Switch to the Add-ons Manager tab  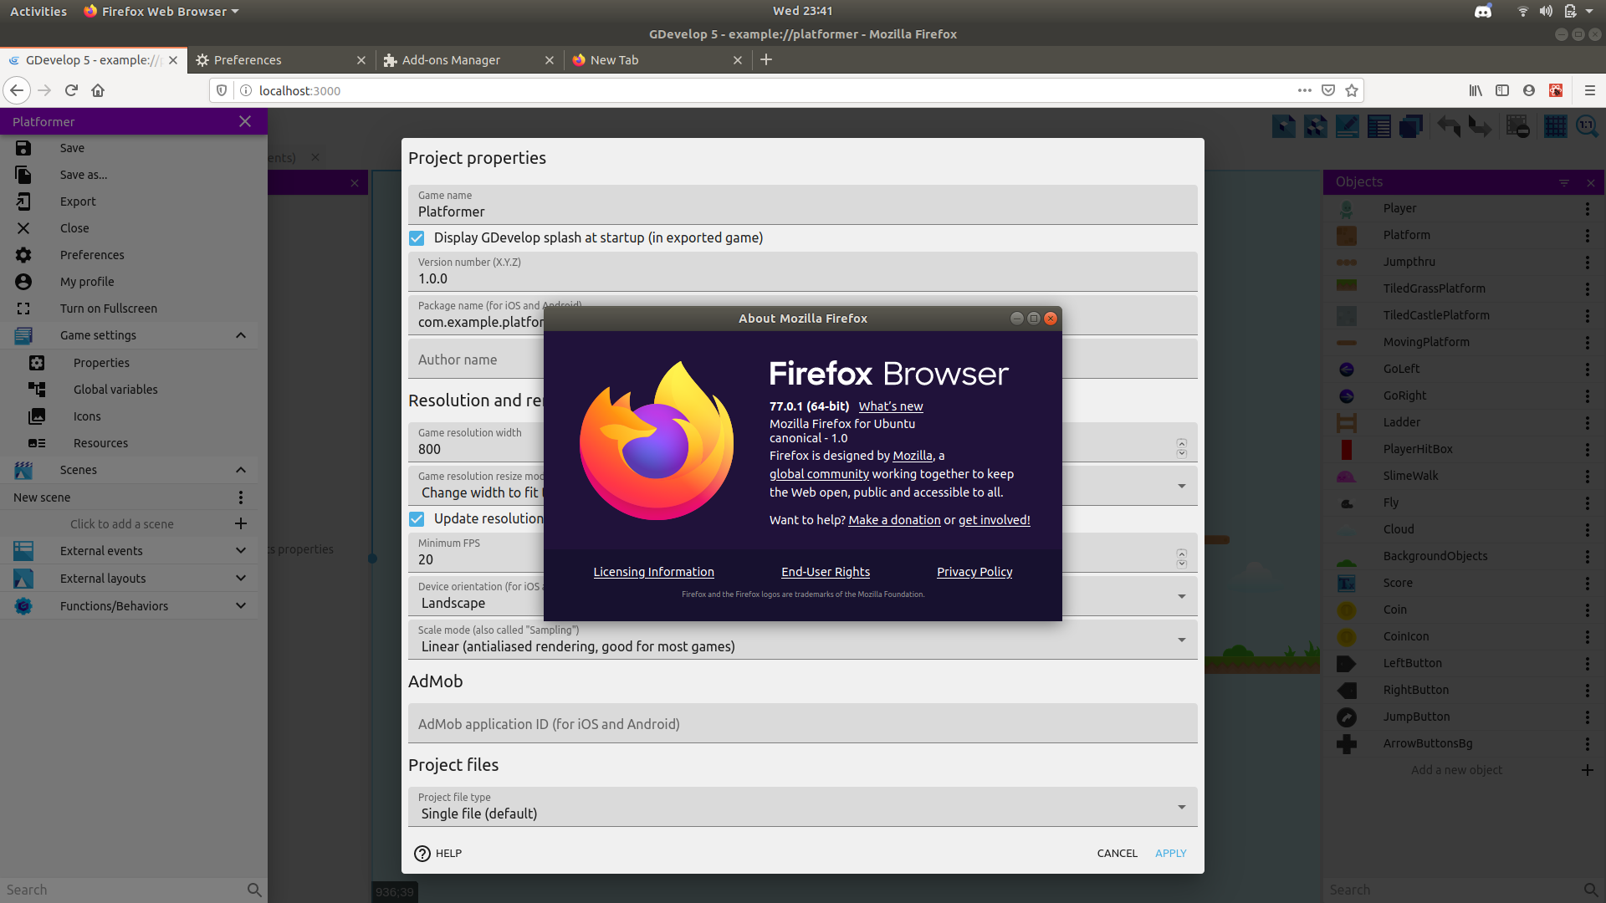click(452, 59)
